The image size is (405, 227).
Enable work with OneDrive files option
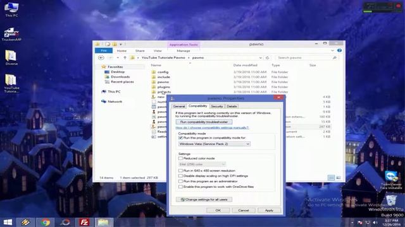click(x=180, y=187)
